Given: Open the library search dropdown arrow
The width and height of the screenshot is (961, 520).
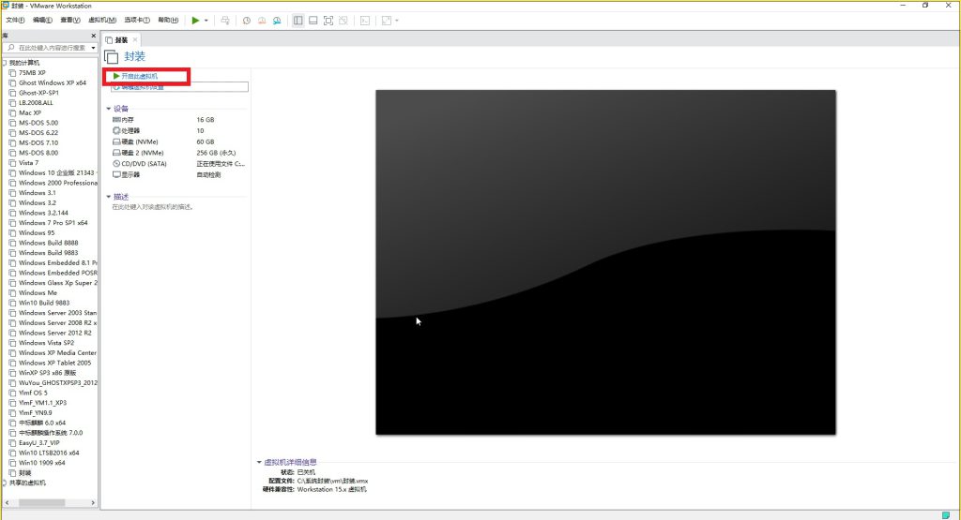Looking at the screenshot, I should 92,47.
